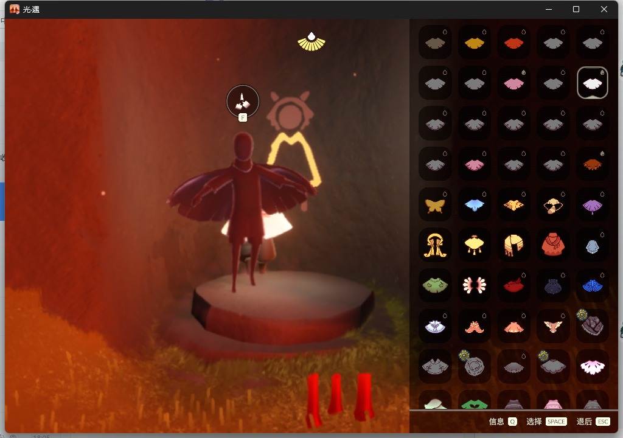The height and width of the screenshot is (438, 623).
Task: Pick the gray rocky cape with badge
Action: point(592,326)
